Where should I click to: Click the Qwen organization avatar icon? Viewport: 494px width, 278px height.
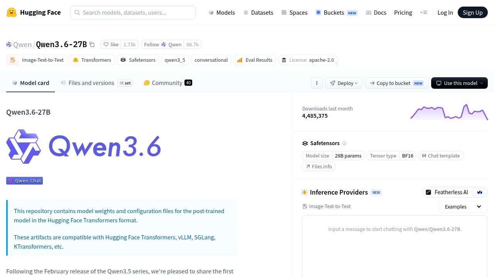point(9,44)
